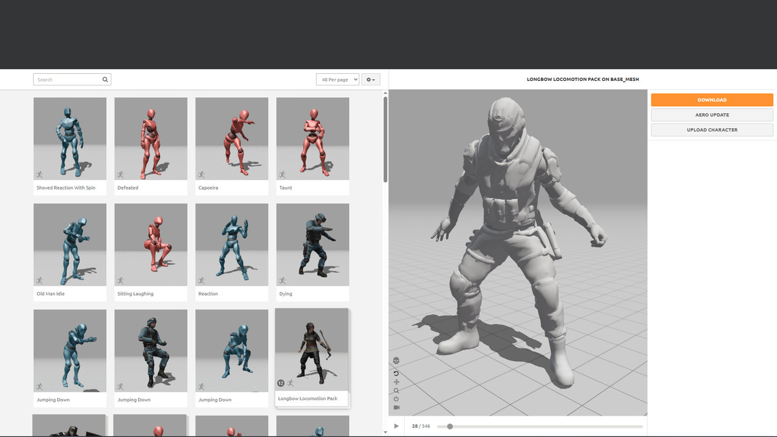The width and height of the screenshot is (777, 437).
Task: Toggle the follow camera icon in viewer
Action: (396, 407)
